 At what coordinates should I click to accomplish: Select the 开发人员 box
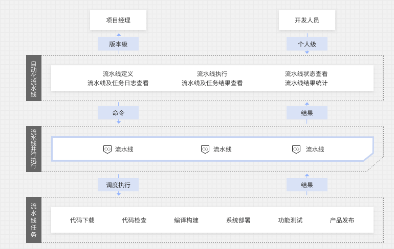point(307,20)
